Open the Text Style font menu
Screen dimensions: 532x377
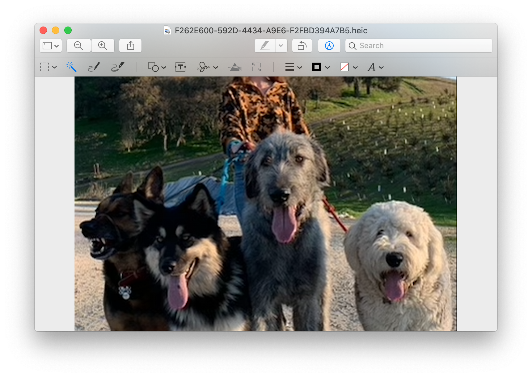click(x=375, y=67)
